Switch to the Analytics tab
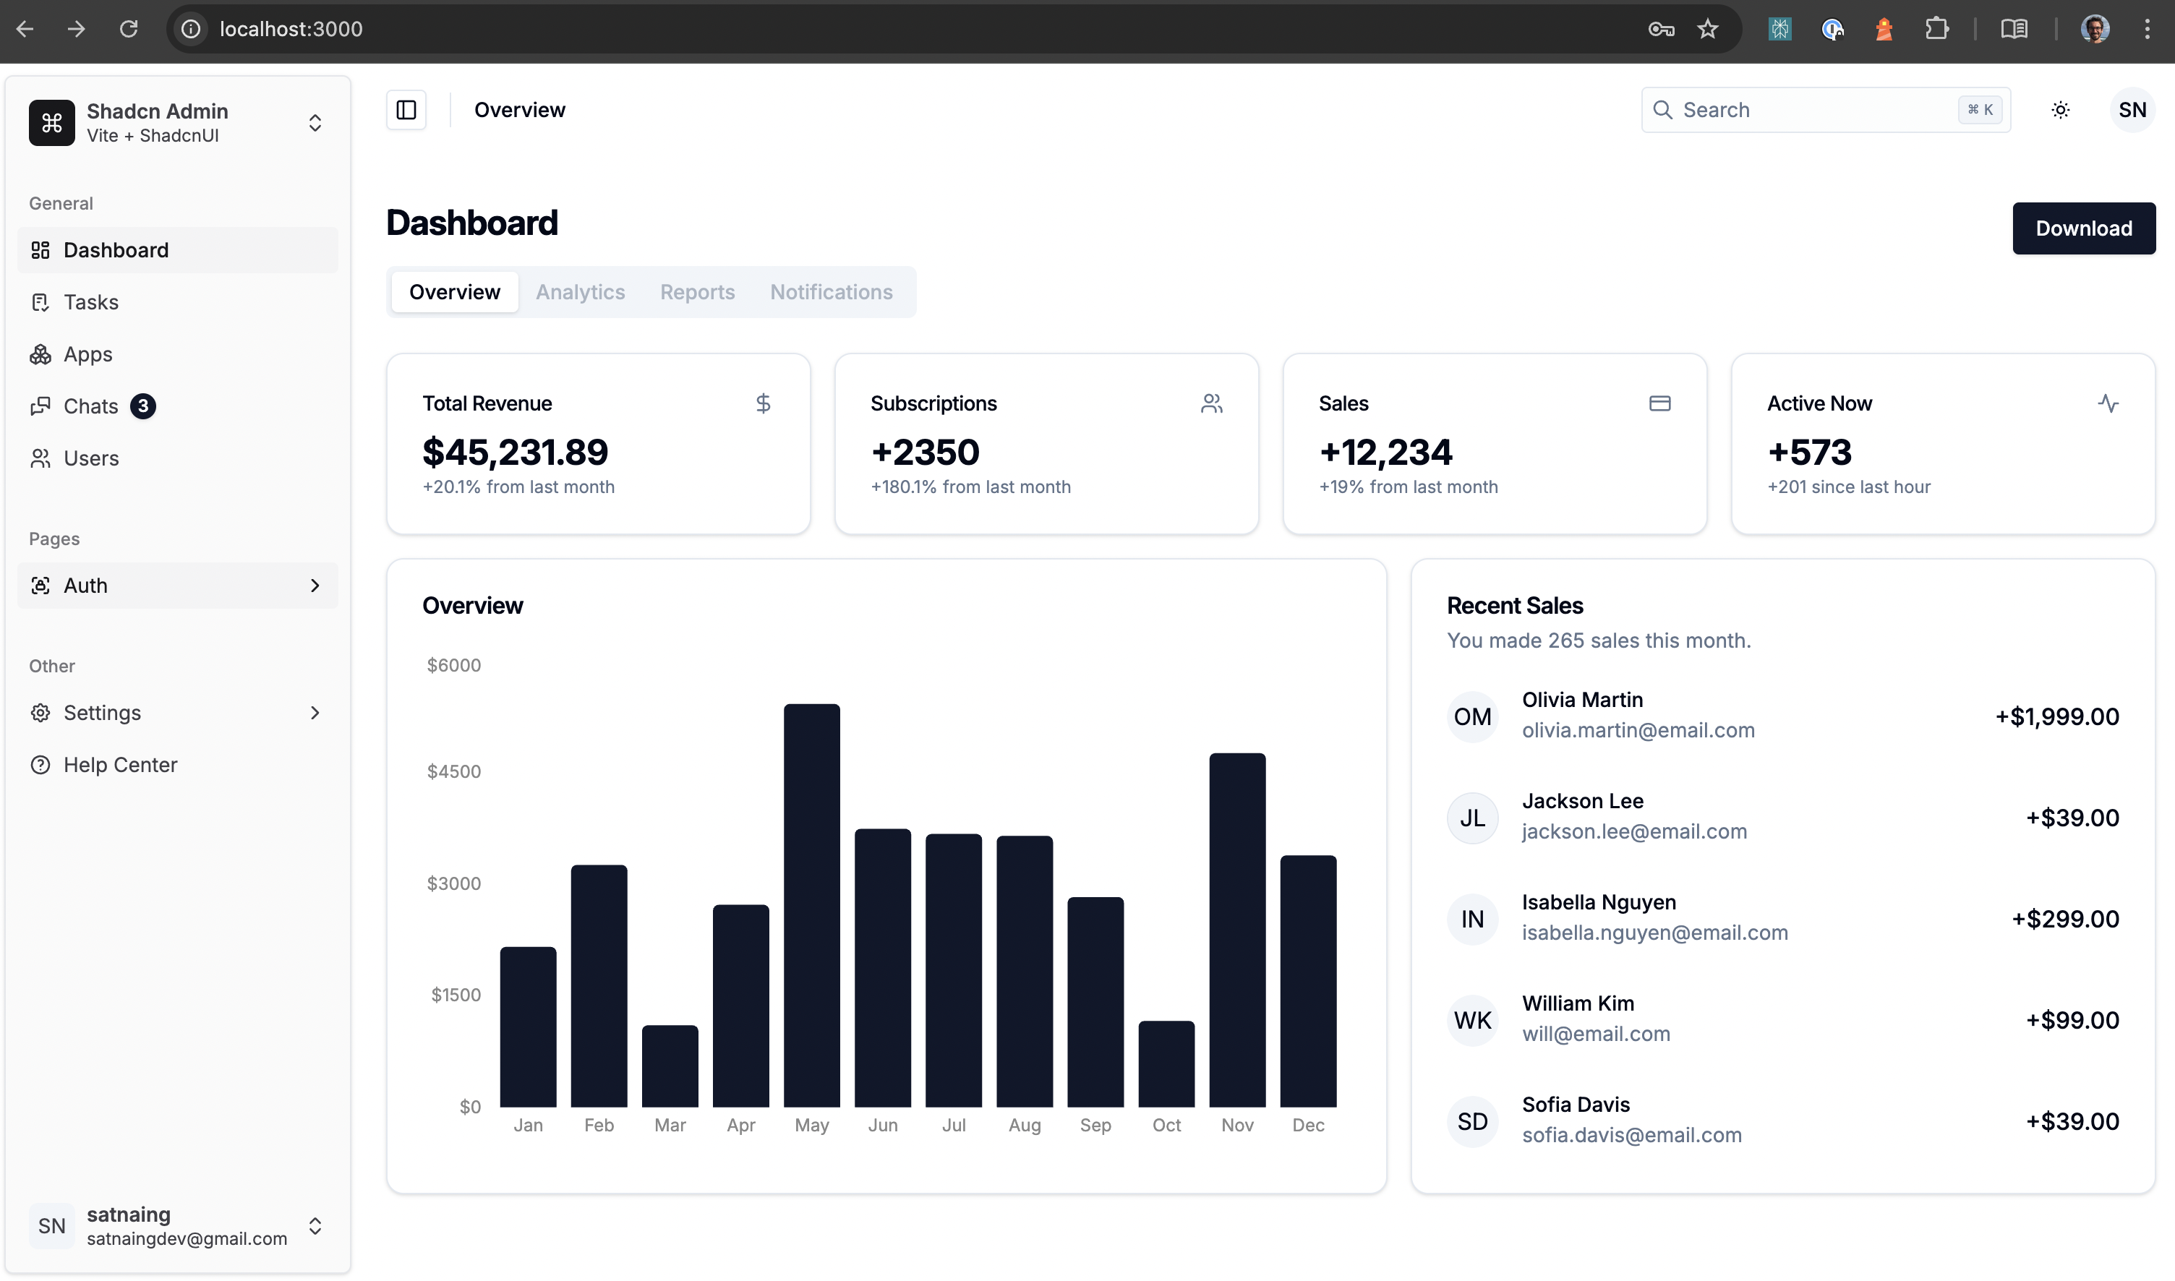This screenshot has width=2175, height=1281. tap(579, 292)
